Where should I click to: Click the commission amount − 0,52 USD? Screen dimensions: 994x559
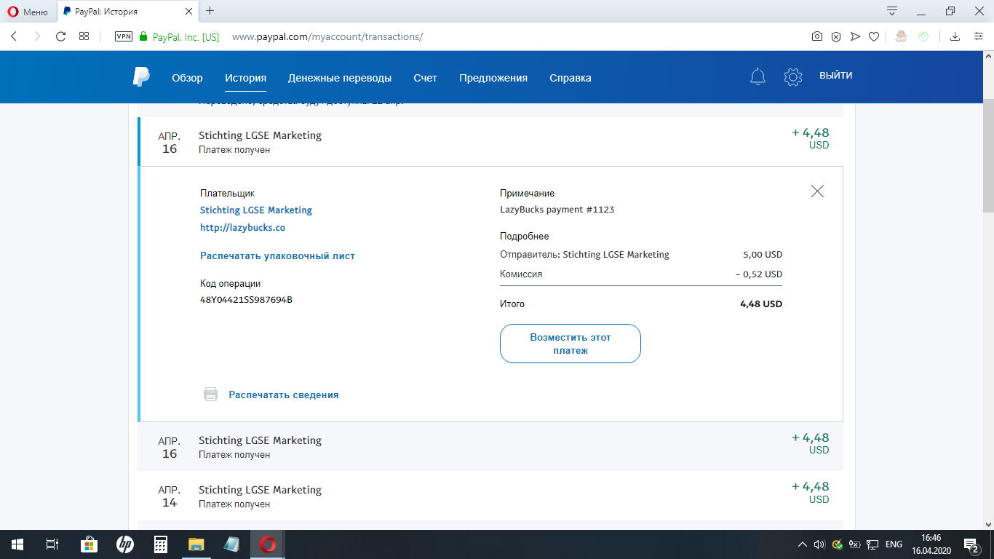(758, 274)
